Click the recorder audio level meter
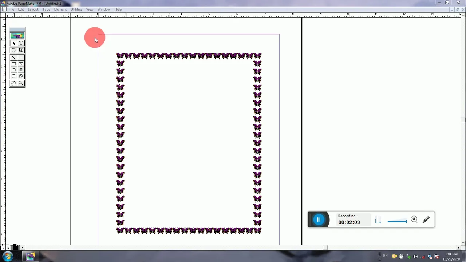466x262 pixels. point(378,220)
